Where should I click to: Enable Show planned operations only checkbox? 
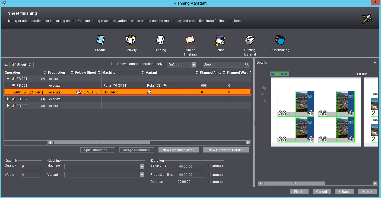pos(113,64)
